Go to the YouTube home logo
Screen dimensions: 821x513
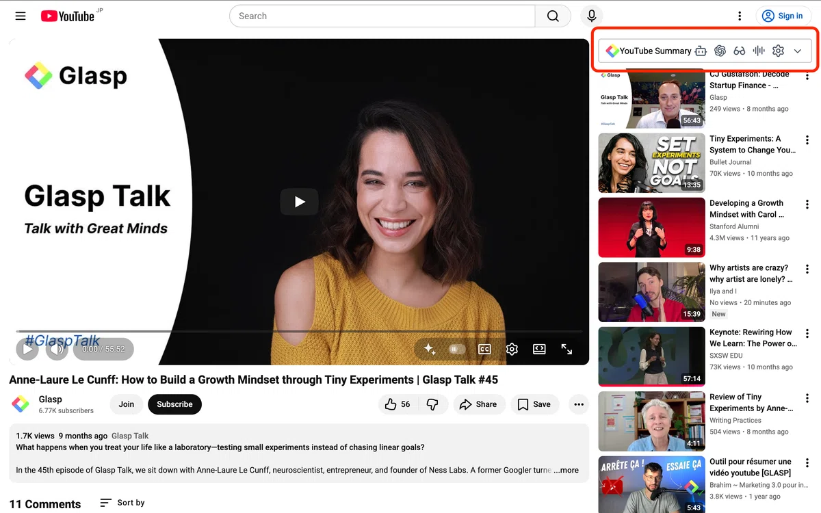[x=67, y=16]
